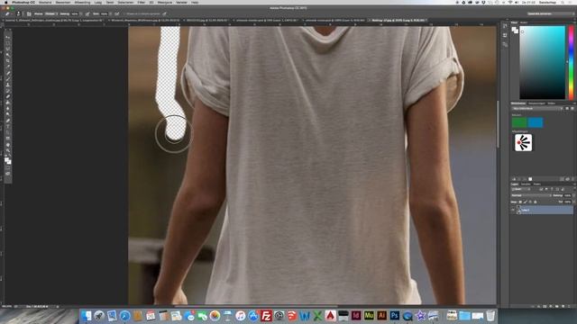Open the App Store from the Dock
This screenshot has height=324, width=577.
point(253,316)
